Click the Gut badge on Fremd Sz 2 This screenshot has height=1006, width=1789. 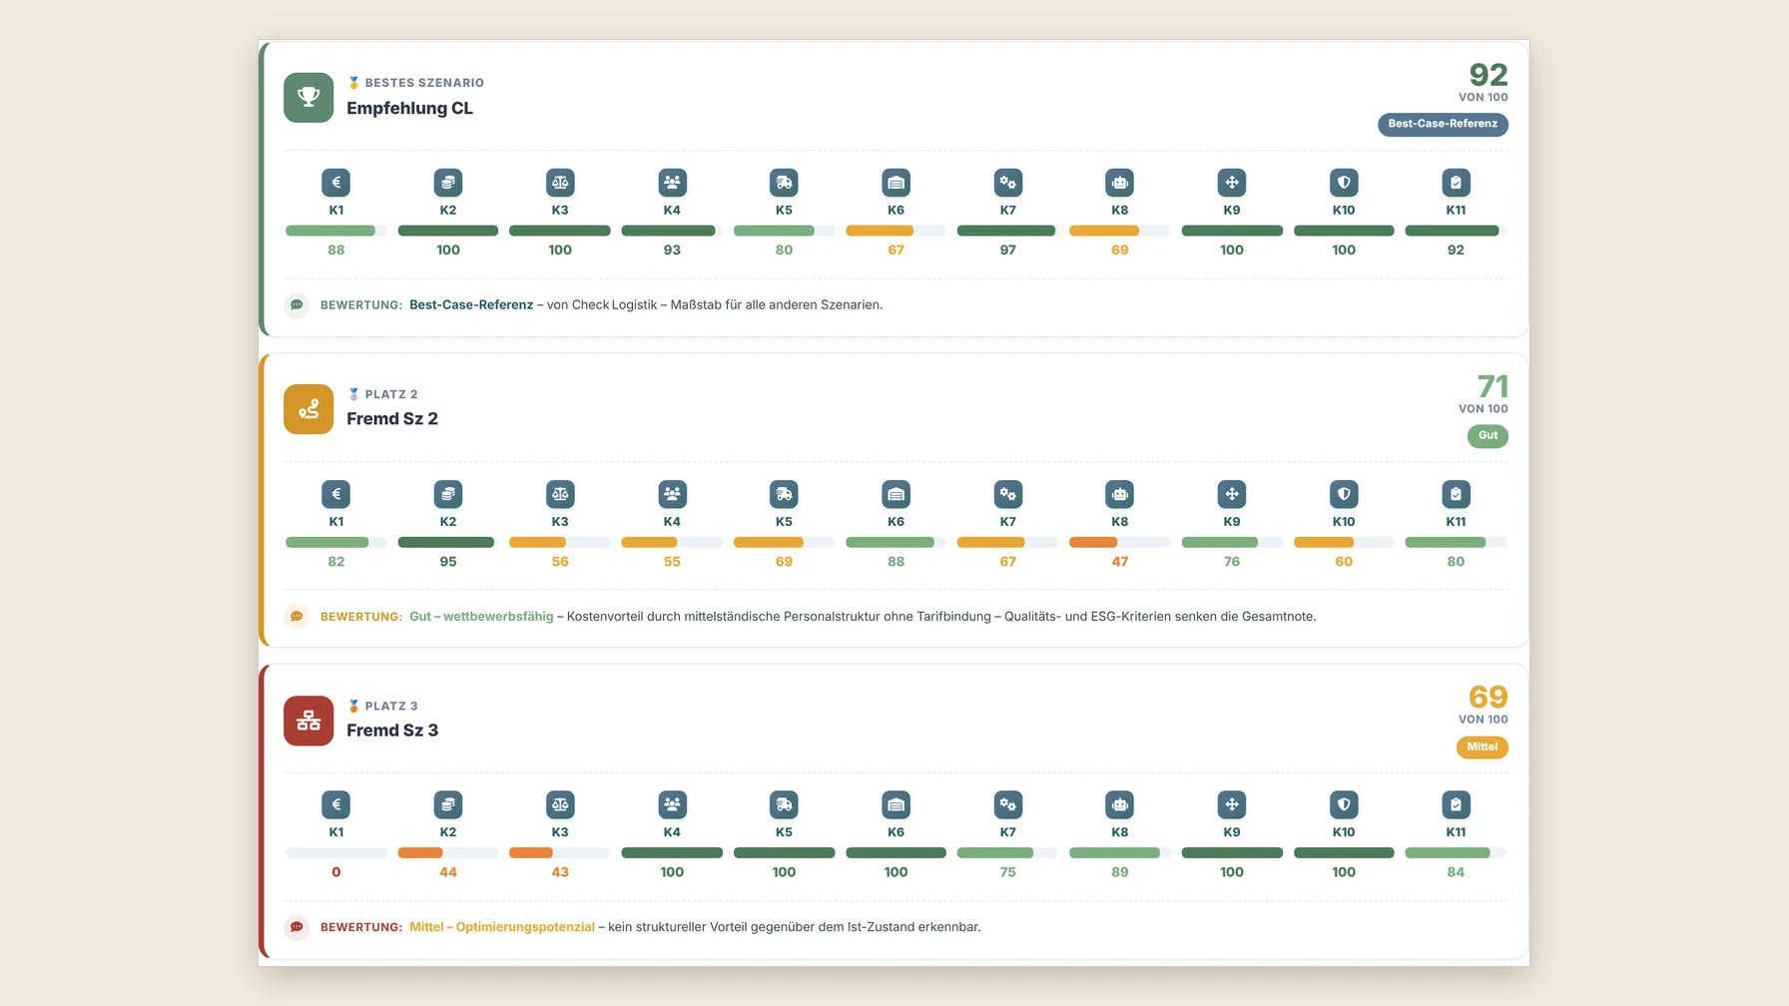(1488, 435)
